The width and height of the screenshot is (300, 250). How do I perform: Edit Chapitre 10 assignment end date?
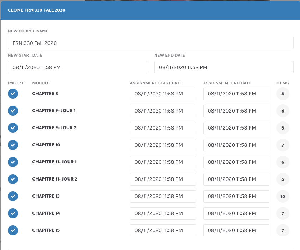[236, 145]
